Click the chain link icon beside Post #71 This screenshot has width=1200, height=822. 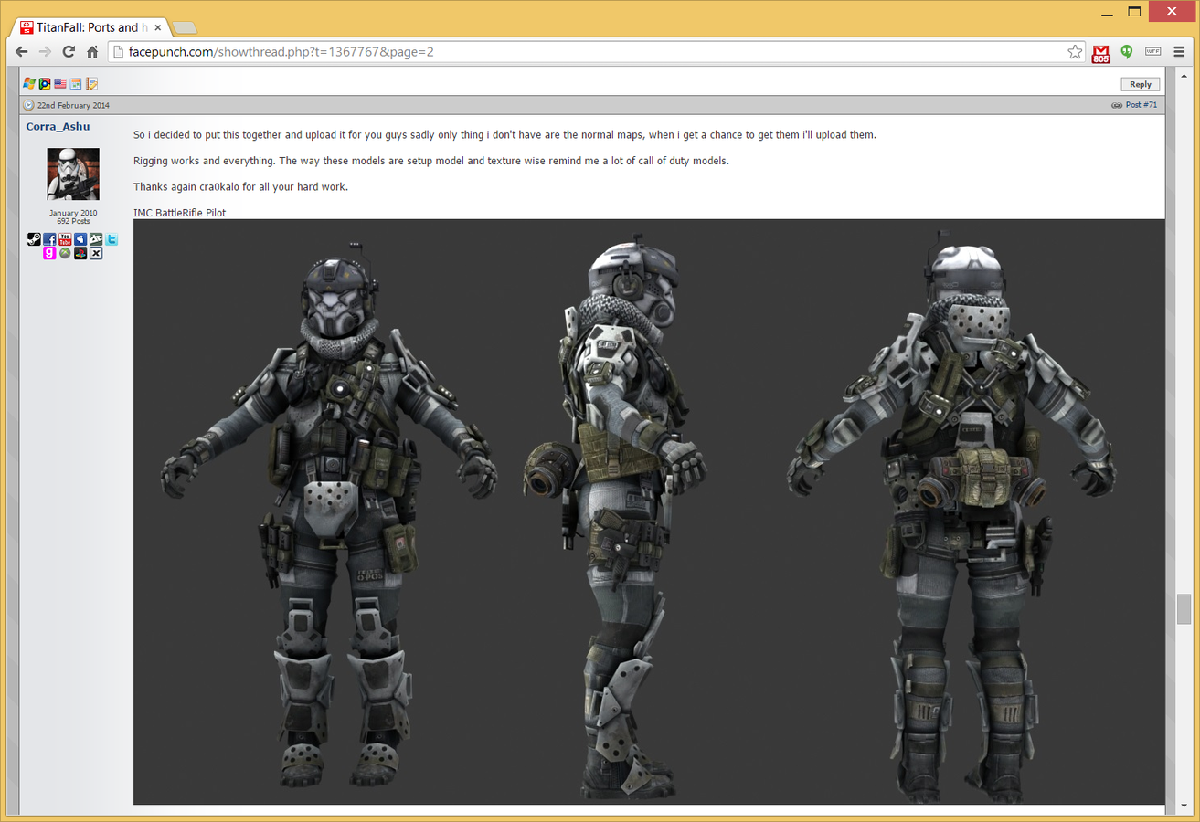tap(1117, 106)
